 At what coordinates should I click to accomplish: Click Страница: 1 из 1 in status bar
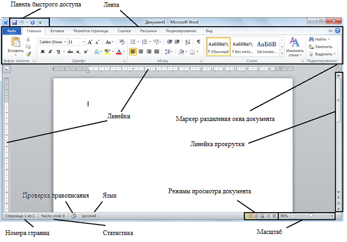[x=20, y=216]
